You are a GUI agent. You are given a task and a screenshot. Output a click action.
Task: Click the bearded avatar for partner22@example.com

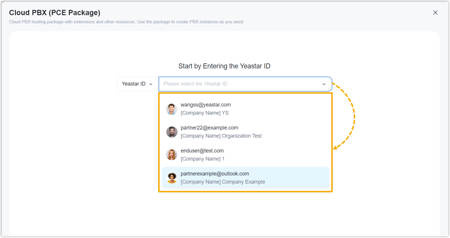pos(172,132)
